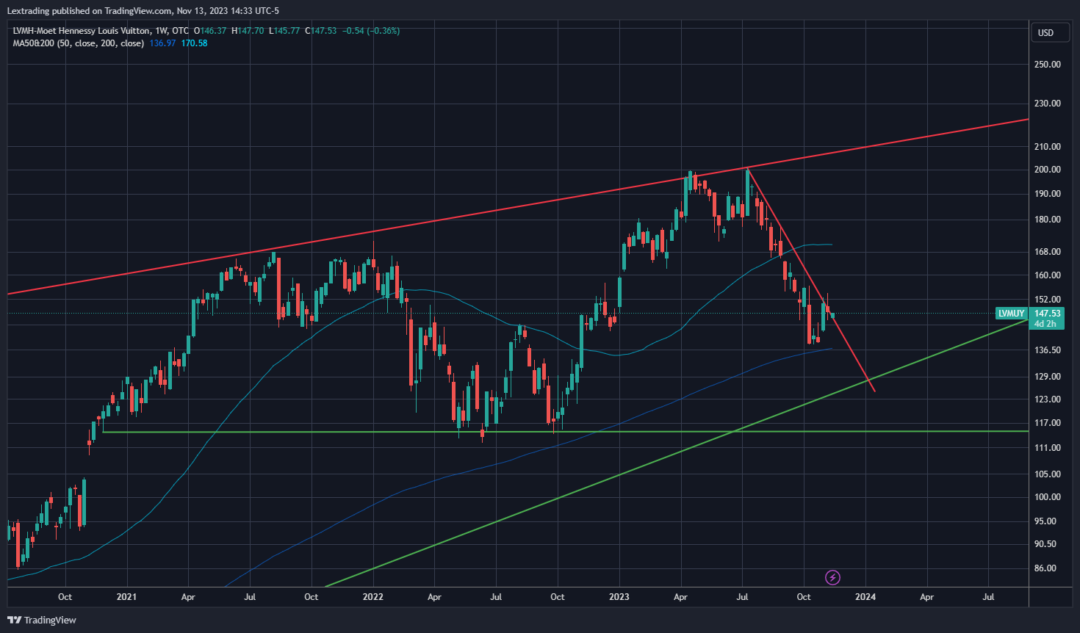Click the high price H147.70 value

248,31
